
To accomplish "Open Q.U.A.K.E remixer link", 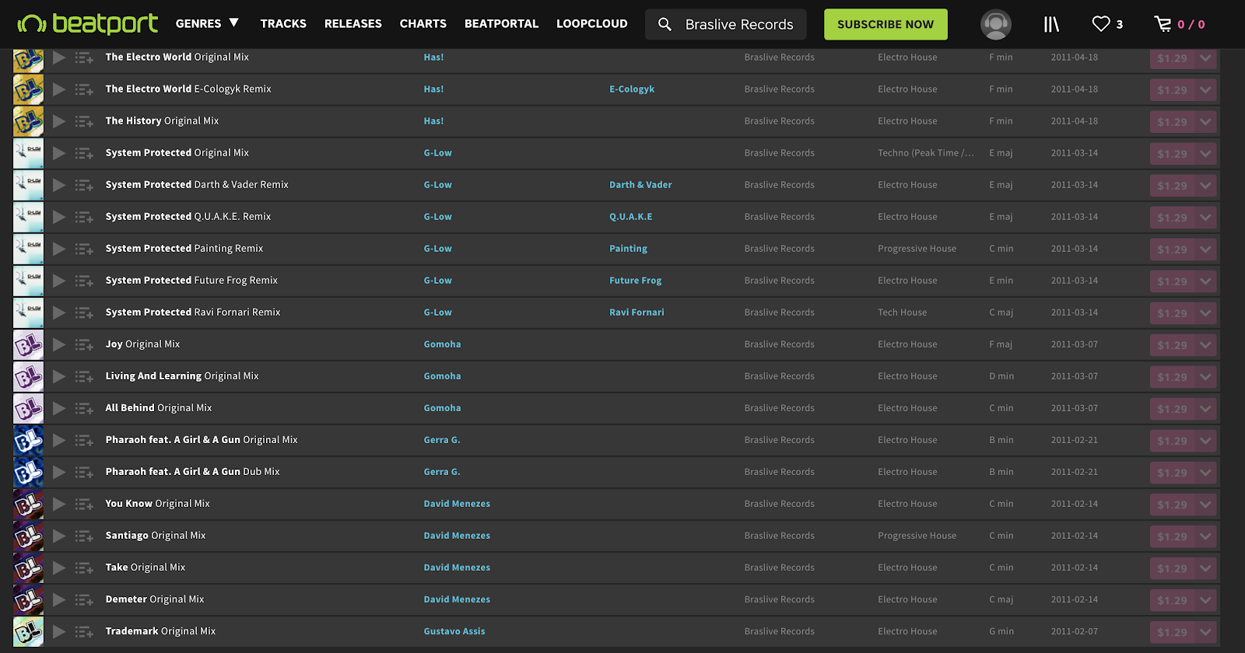I will click(631, 217).
